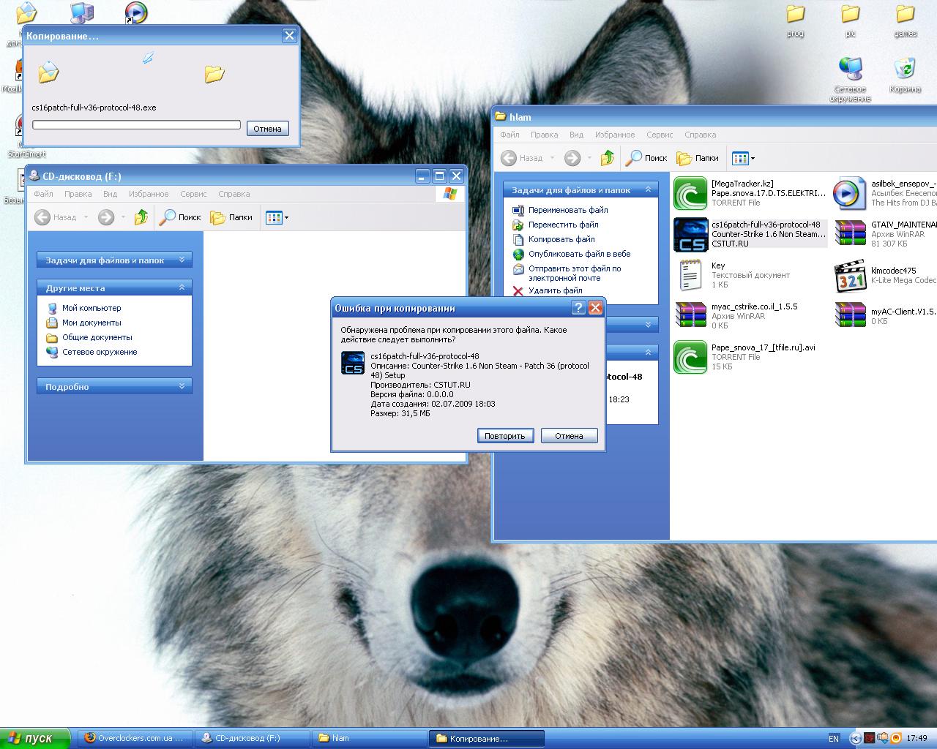Open Справка menu in CD-дисковод window
937x749 pixels.
pyautogui.click(x=234, y=194)
